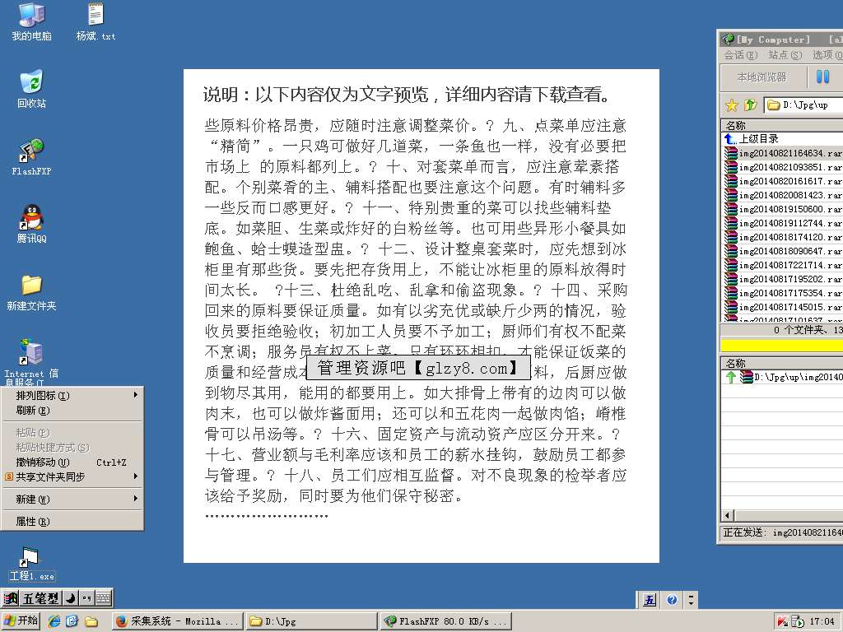Click 五笔型 input method button
Image resolution: width=843 pixels, height=632 pixels.
[41, 597]
